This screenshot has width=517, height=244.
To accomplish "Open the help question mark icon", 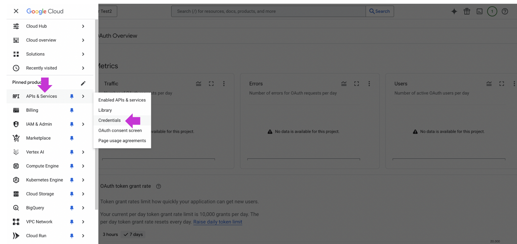I will click(505, 11).
